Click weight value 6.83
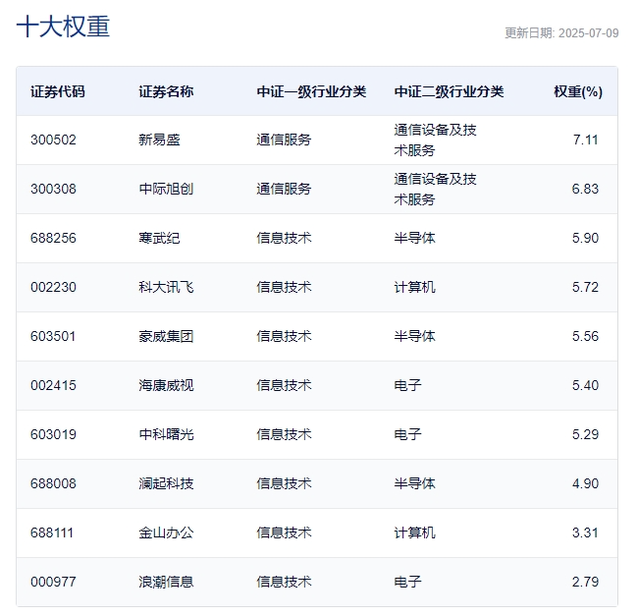This screenshot has height=616, width=638. point(585,189)
